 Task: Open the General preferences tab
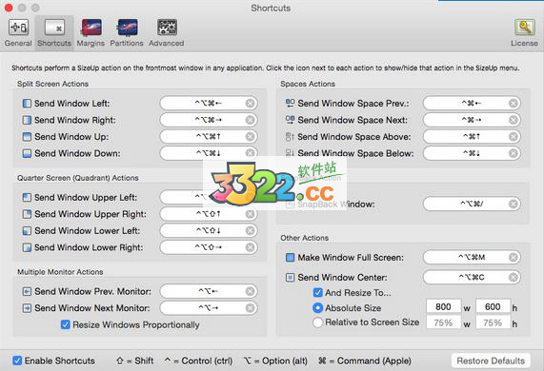18,33
